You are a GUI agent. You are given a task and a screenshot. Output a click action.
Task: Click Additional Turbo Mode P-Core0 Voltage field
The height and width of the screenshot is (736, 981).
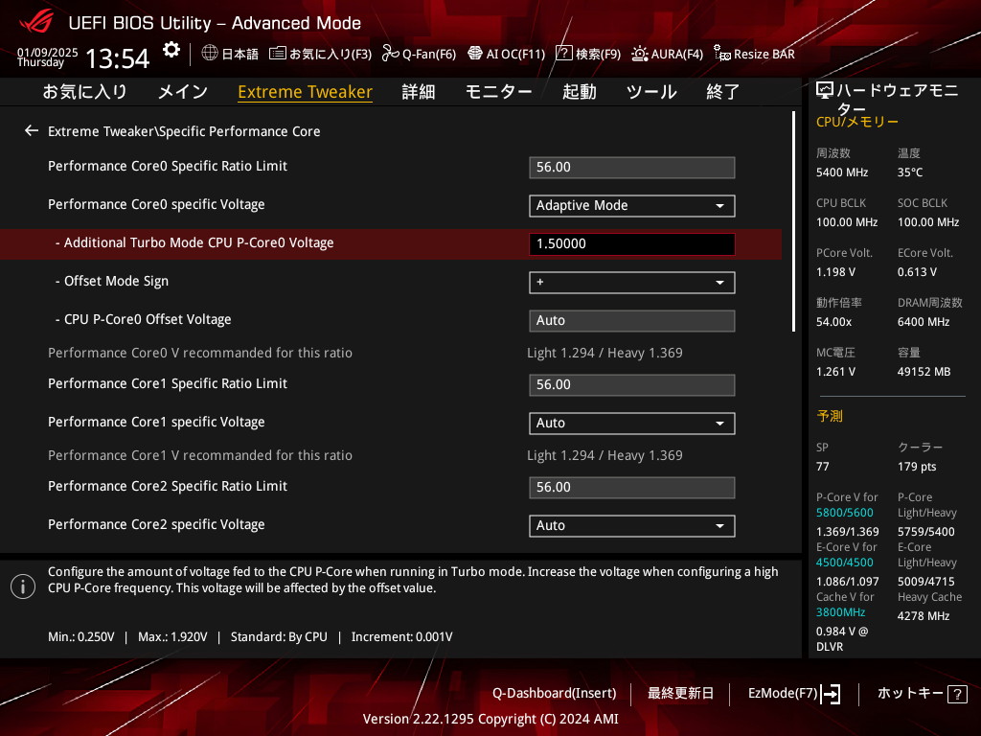click(631, 243)
